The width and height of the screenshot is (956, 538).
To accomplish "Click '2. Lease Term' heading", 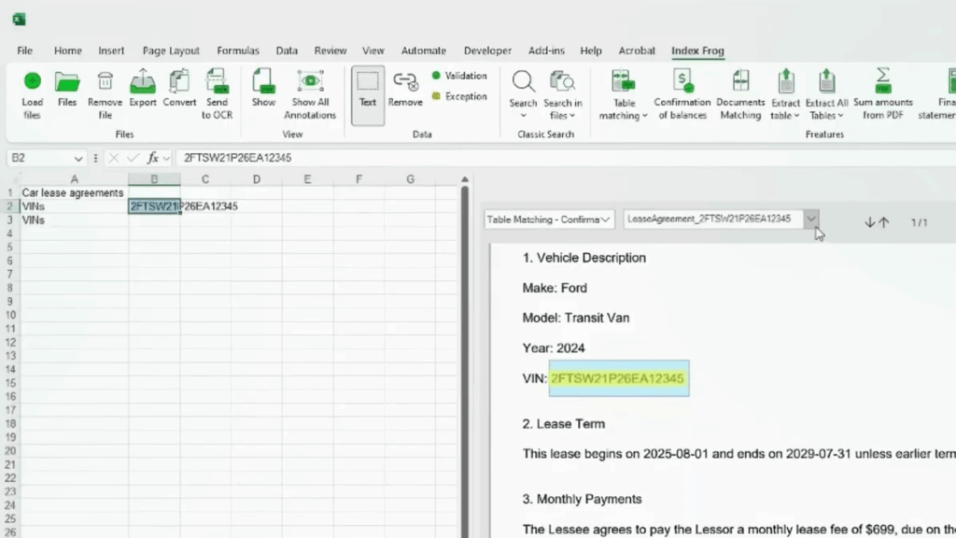I will tap(563, 424).
